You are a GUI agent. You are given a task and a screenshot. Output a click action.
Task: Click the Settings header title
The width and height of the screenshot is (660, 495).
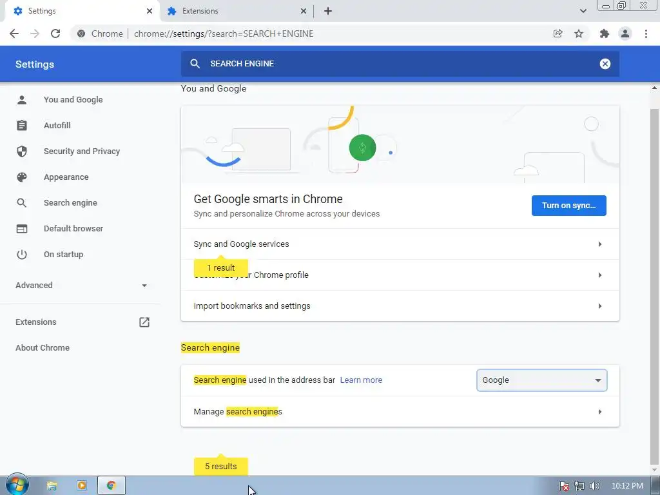click(35, 64)
